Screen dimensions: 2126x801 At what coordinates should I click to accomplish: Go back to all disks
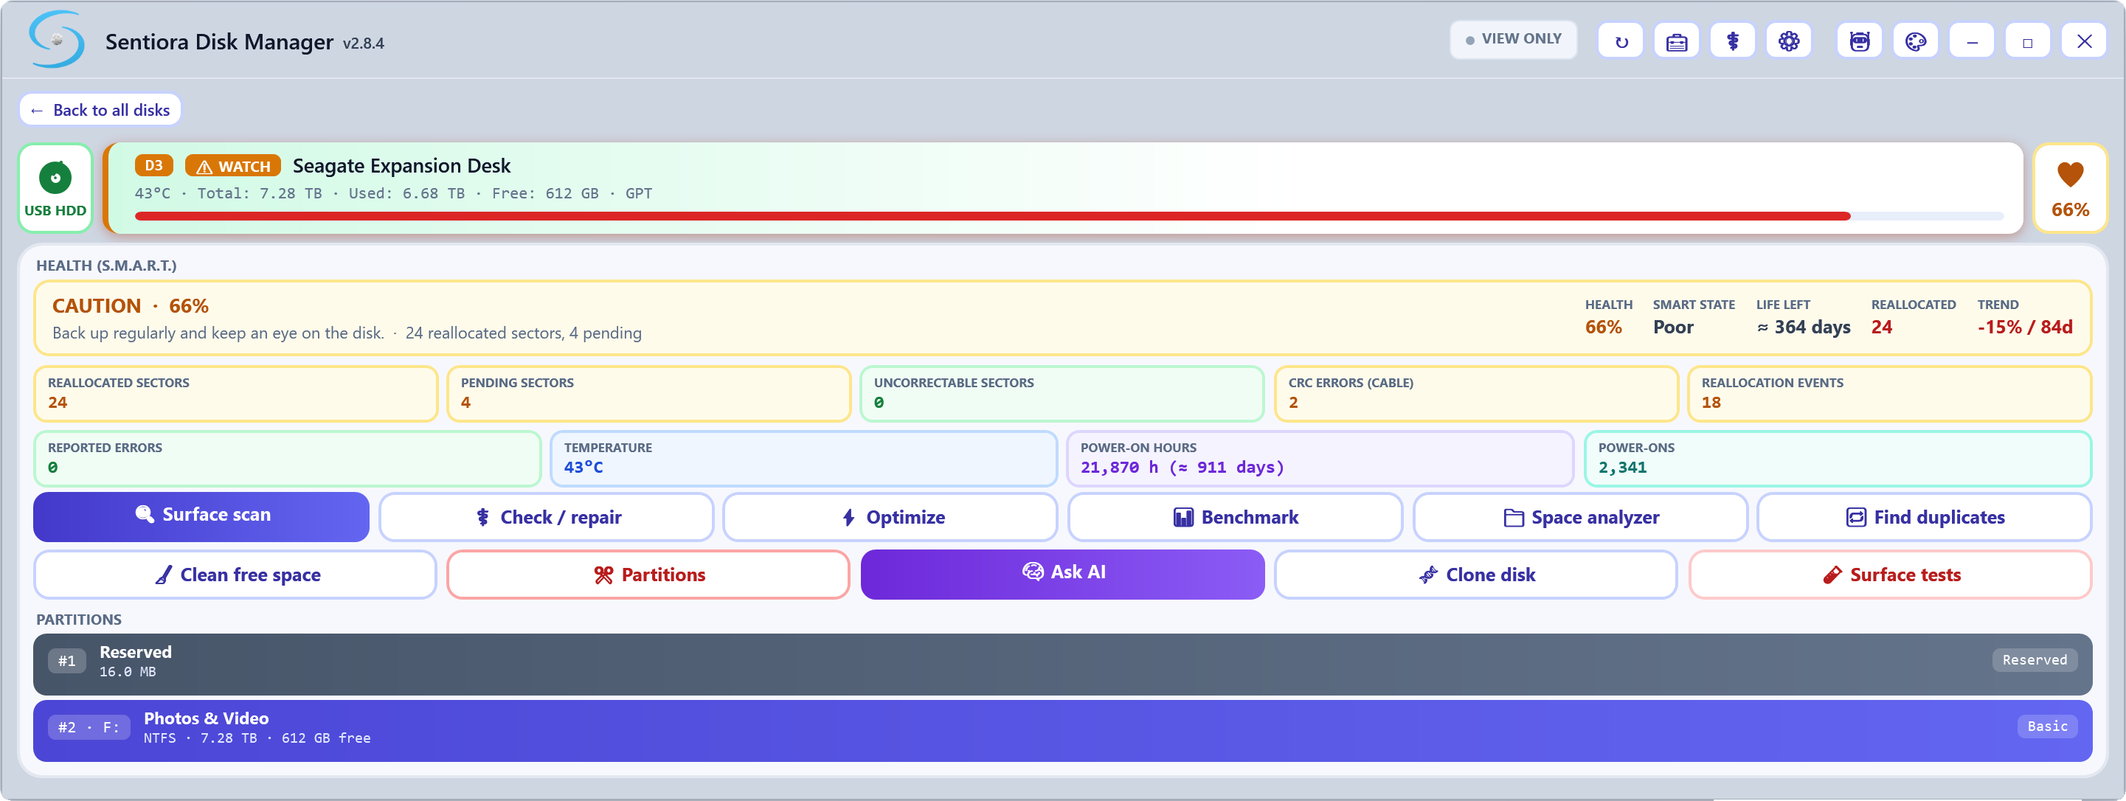click(100, 110)
